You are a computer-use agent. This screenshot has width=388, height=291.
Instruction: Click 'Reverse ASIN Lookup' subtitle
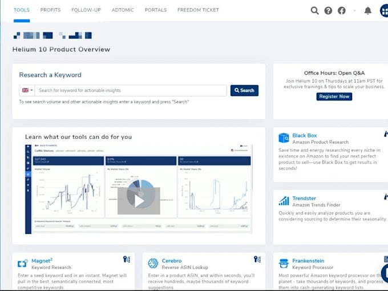[x=185, y=267]
